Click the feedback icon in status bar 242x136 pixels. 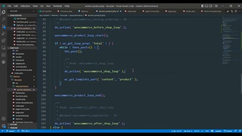pos(235,131)
